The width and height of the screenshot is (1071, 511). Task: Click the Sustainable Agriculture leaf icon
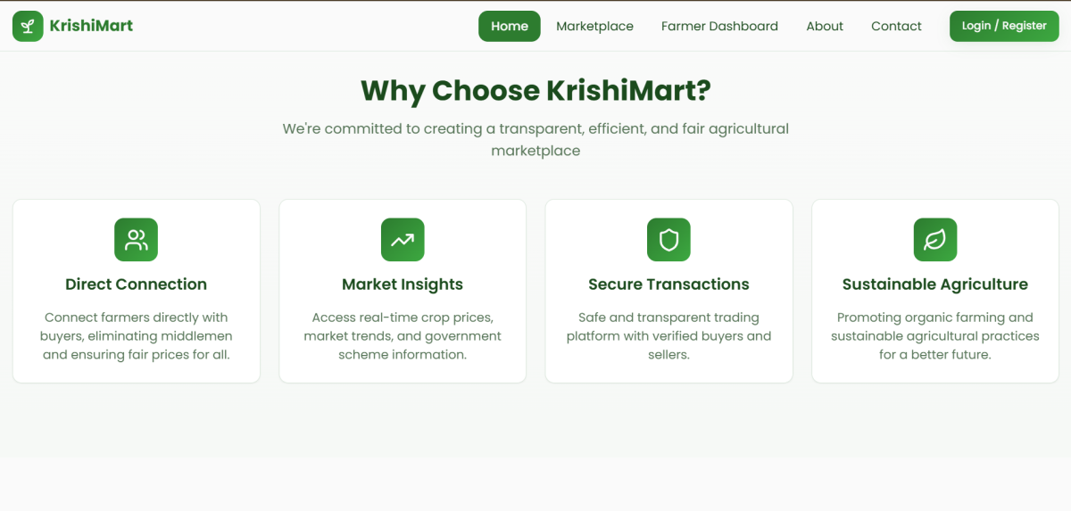tap(934, 240)
